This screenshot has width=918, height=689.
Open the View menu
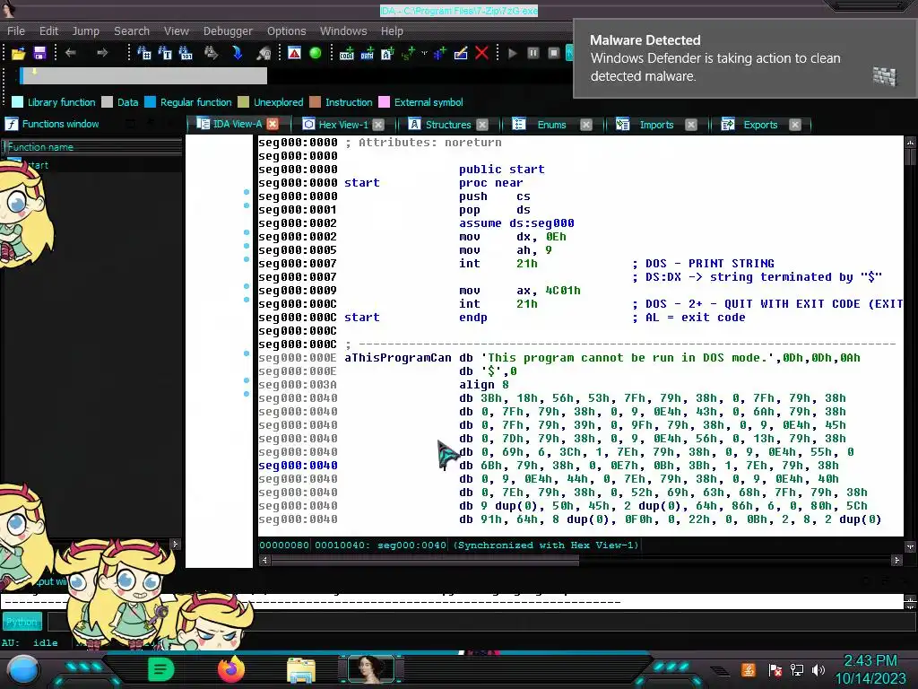[x=177, y=31]
